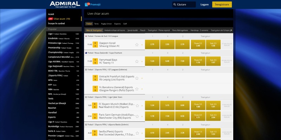This screenshot has height=140, width=281.
Task: Click the football icon by eSports Battle header
Action: point(86,125)
